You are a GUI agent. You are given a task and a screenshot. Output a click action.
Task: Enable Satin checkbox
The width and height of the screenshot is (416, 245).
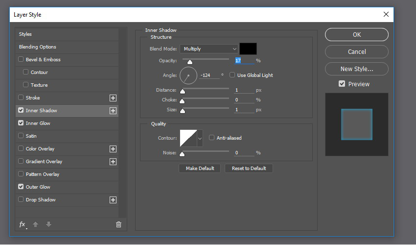coord(21,136)
